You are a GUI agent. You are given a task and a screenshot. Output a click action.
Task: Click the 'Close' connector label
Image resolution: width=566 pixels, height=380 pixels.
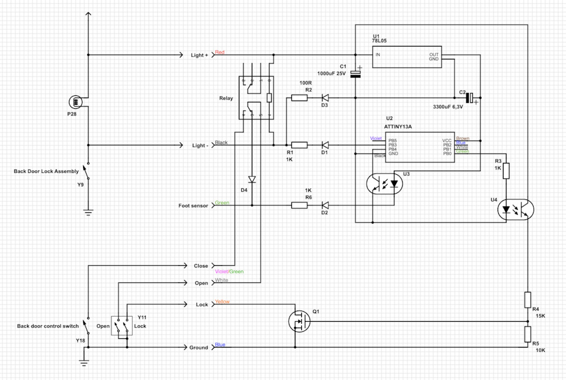(x=201, y=266)
